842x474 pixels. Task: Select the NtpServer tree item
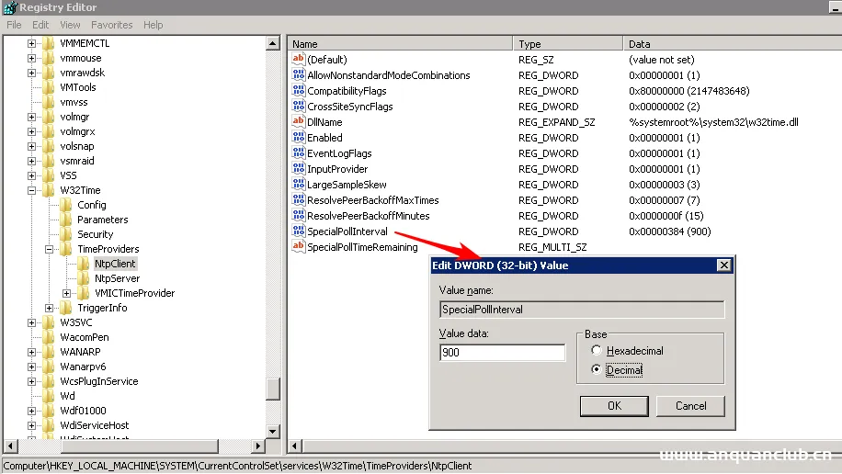point(117,278)
